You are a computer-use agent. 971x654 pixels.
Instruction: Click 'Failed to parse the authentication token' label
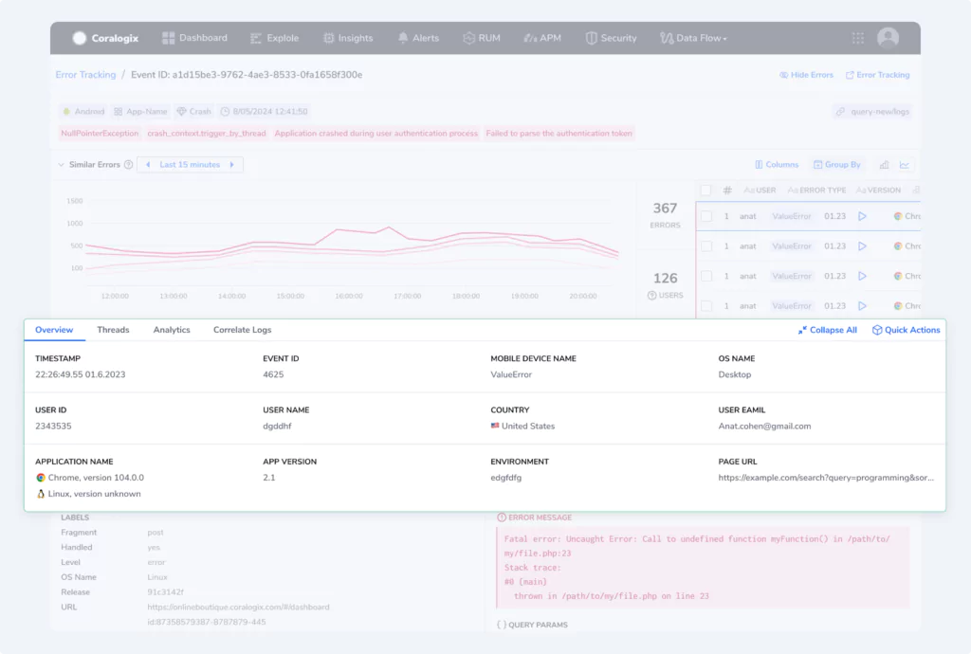(559, 133)
